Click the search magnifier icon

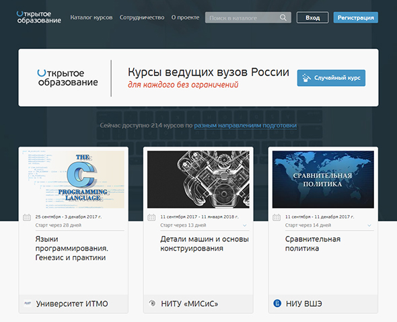(283, 17)
